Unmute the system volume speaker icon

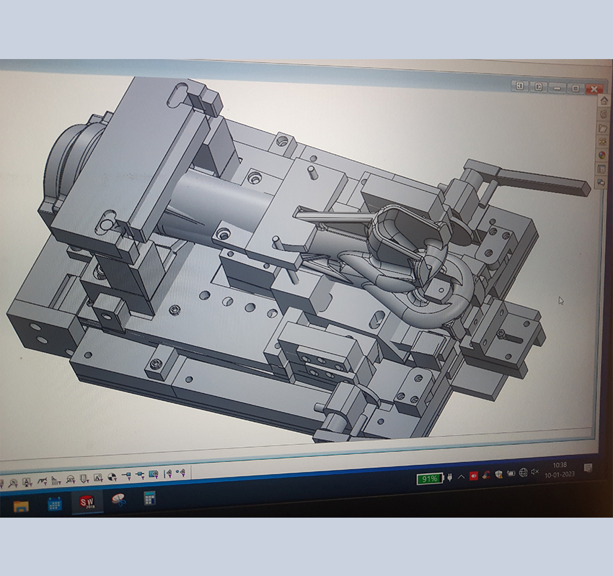(x=534, y=472)
